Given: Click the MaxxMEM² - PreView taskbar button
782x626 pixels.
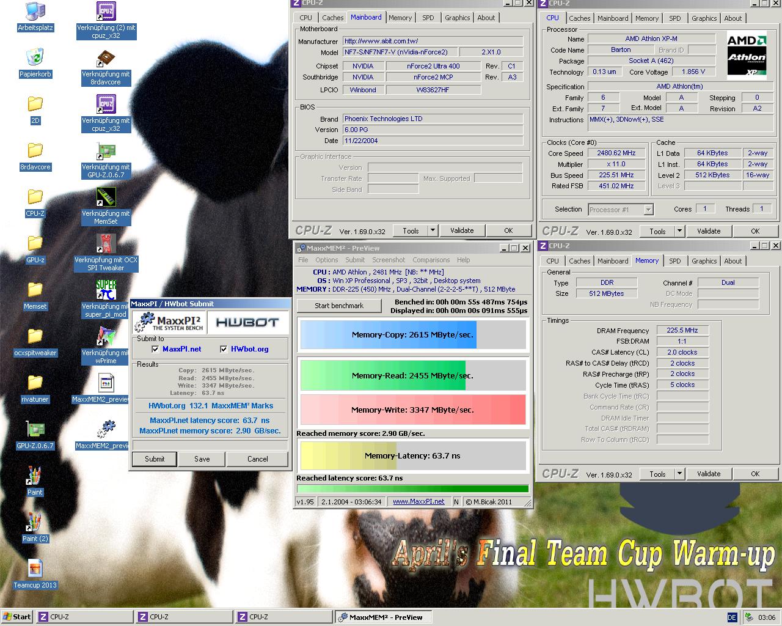Looking at the screenshot, I should [x=385, y=617].
